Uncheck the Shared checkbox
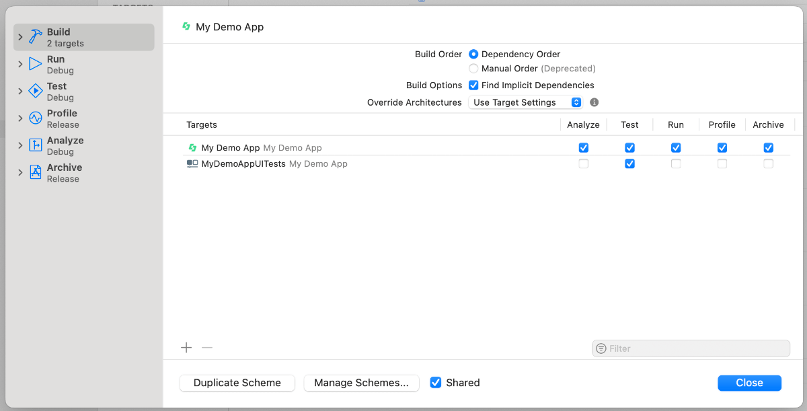Screen dimensions: 807x411 pos(436,382)
